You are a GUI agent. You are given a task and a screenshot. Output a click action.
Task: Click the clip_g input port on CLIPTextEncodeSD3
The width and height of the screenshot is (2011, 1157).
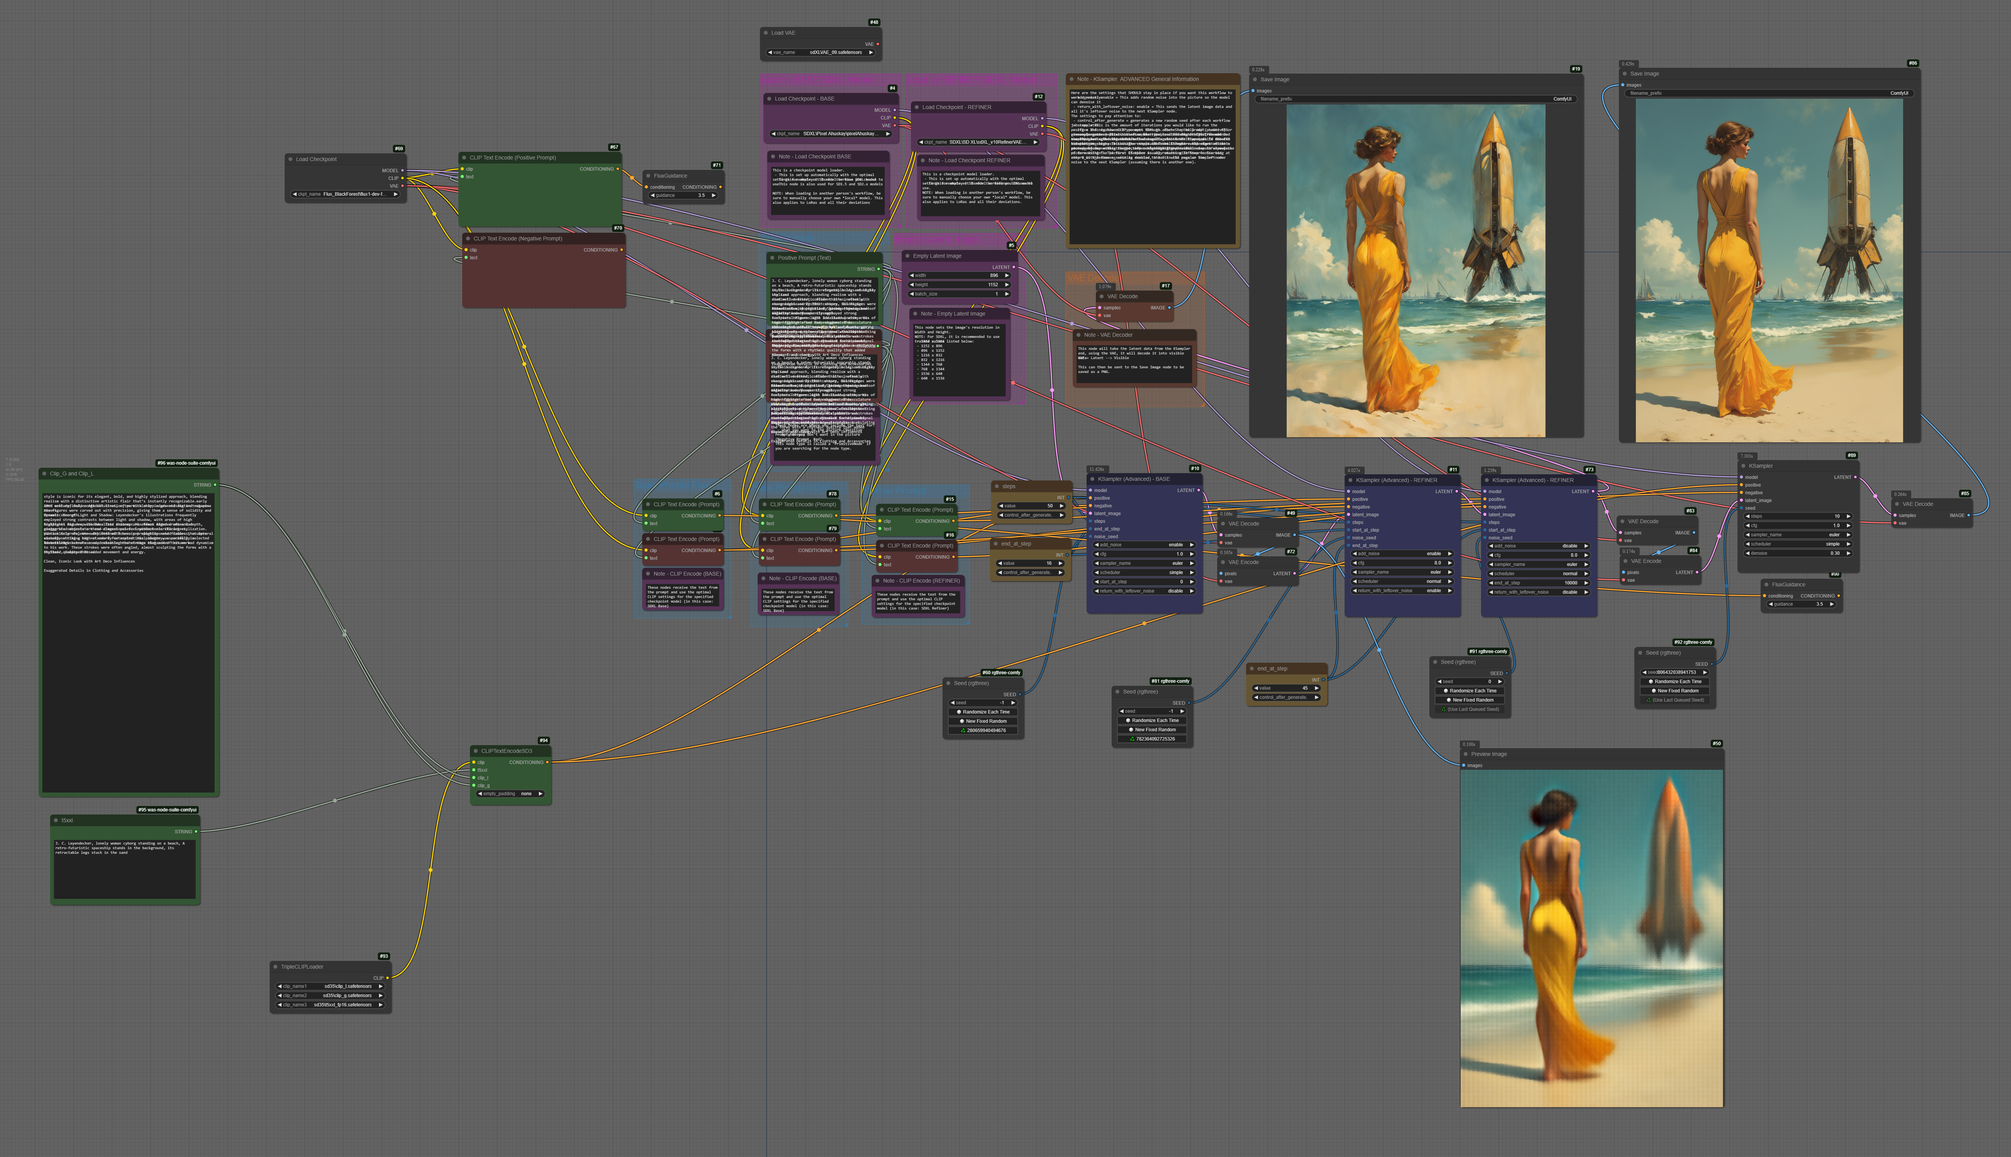pyautogui.click(x=474, y=786)
